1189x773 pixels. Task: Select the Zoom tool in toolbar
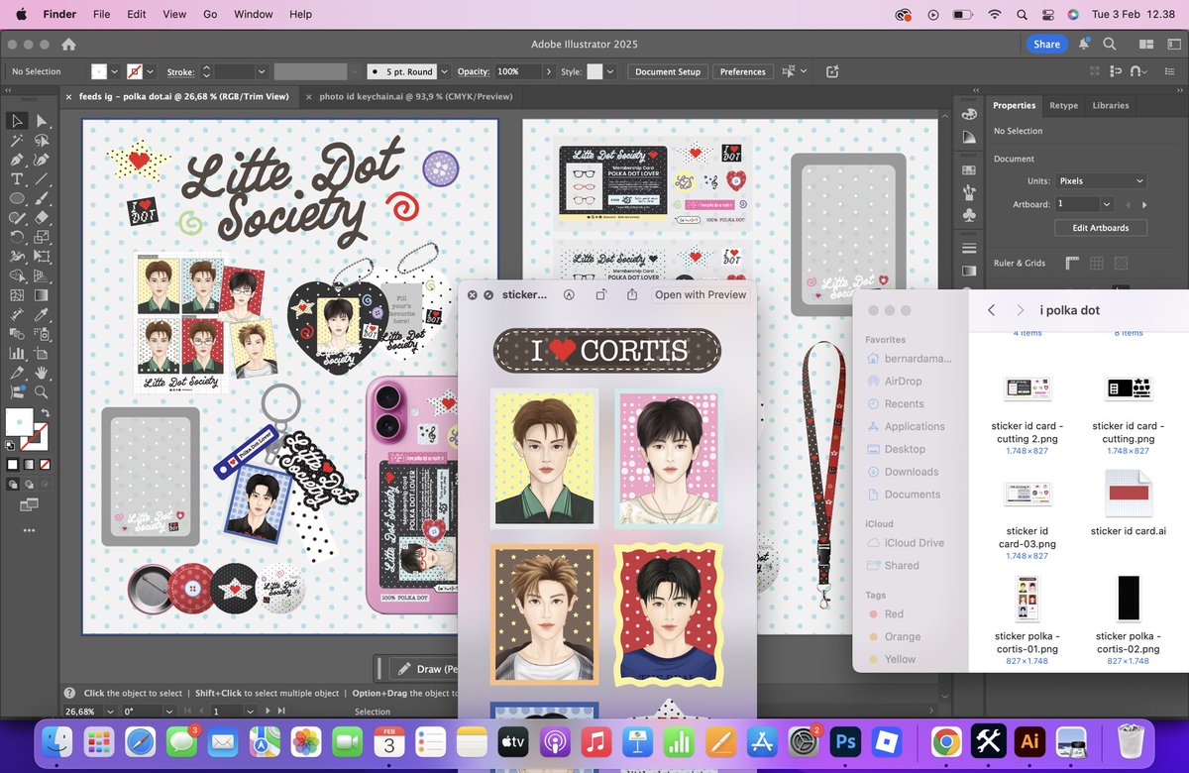pos(42,391)
